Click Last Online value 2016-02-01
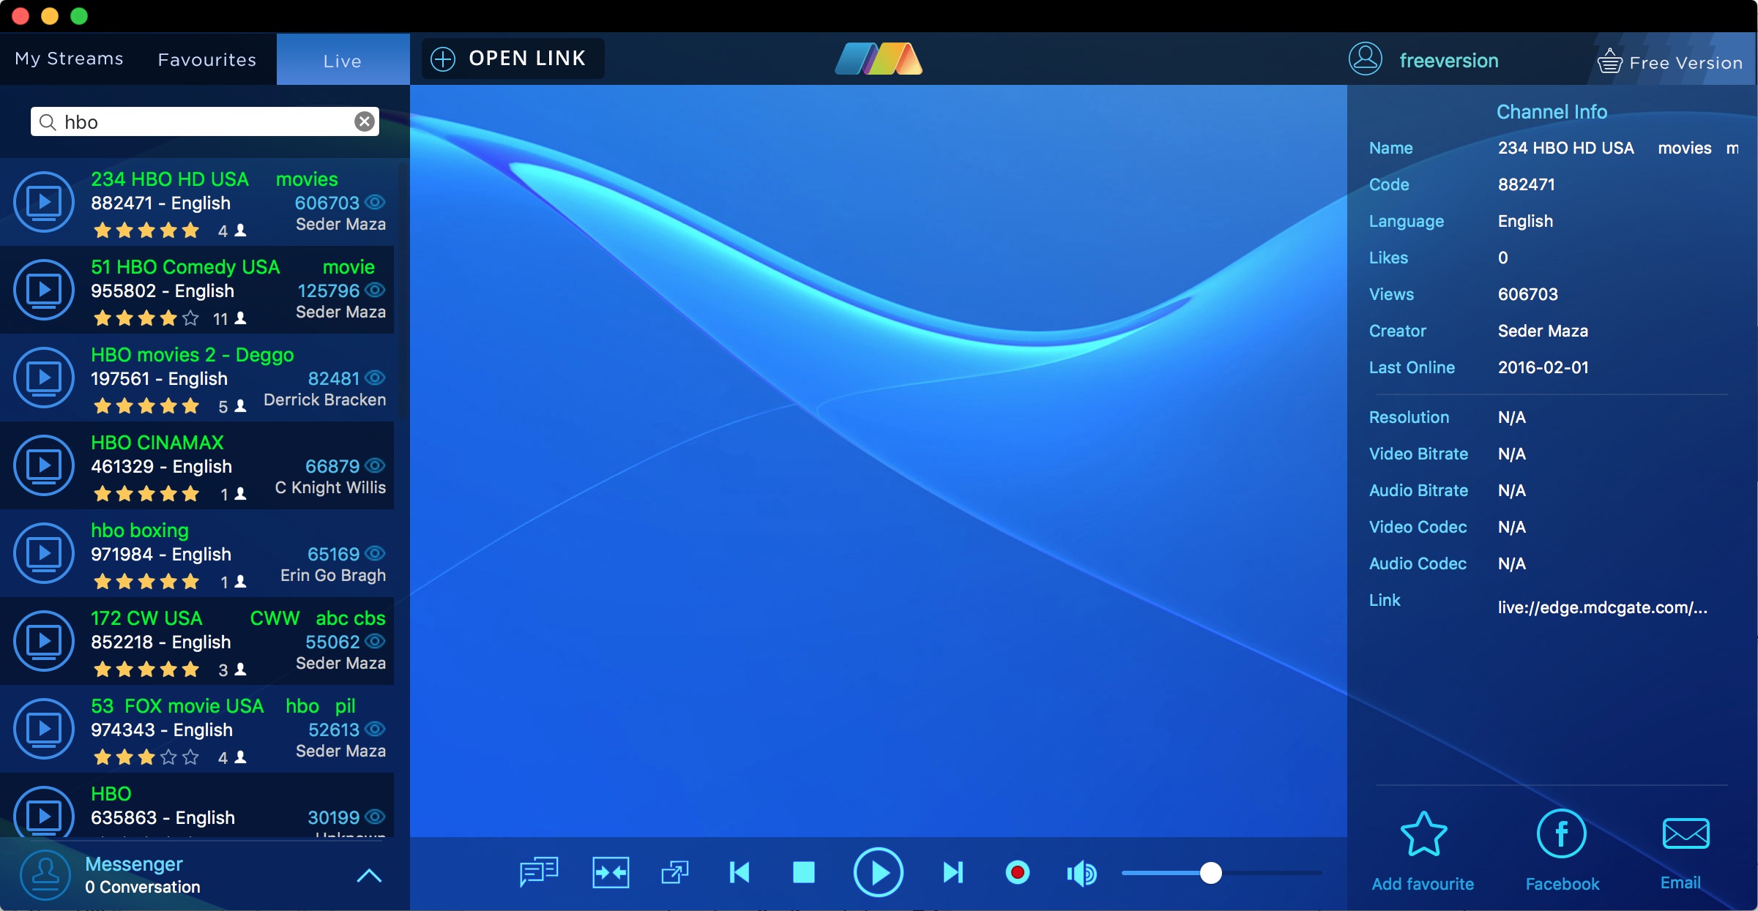Viewport: 1758px width, 911px height. (x=1543, y=367)
